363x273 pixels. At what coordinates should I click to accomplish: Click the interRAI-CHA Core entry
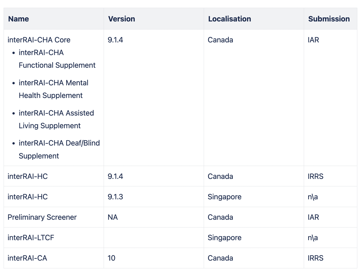click(x=39, y=40)
